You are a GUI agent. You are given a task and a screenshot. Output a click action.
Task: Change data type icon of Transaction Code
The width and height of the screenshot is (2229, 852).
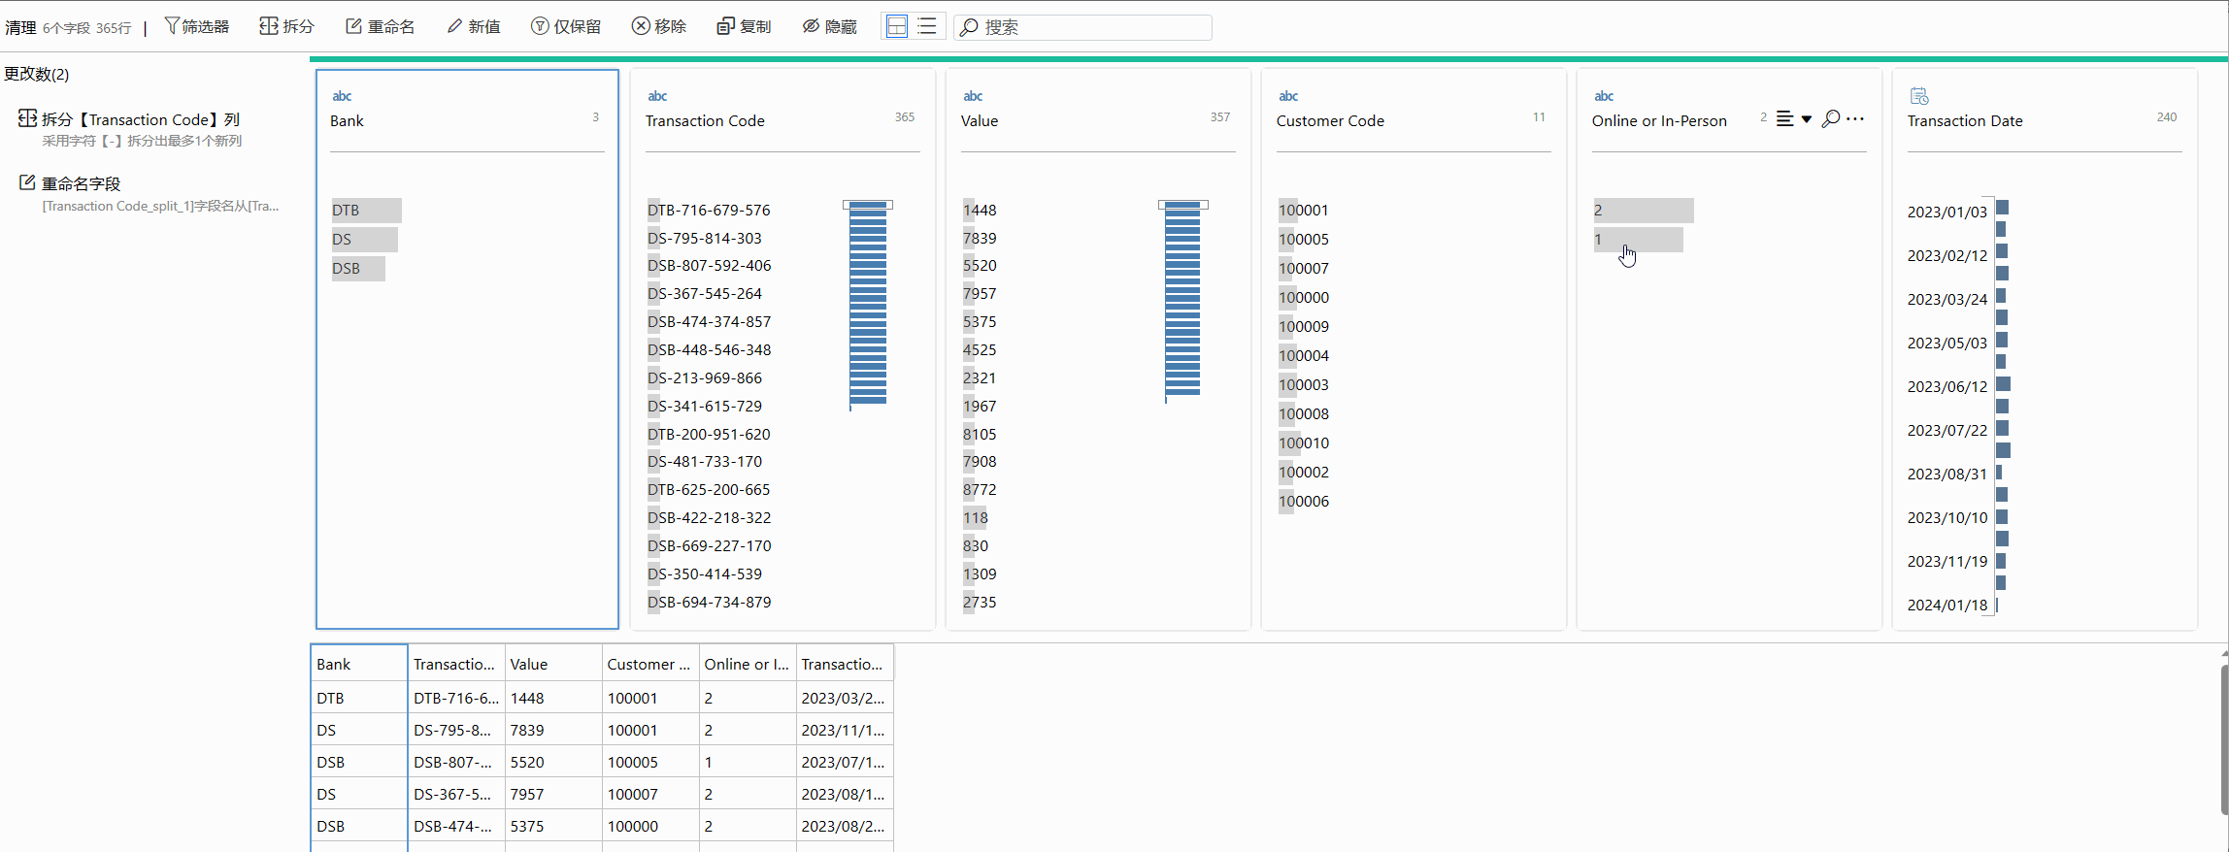click(x=657, y=96)
